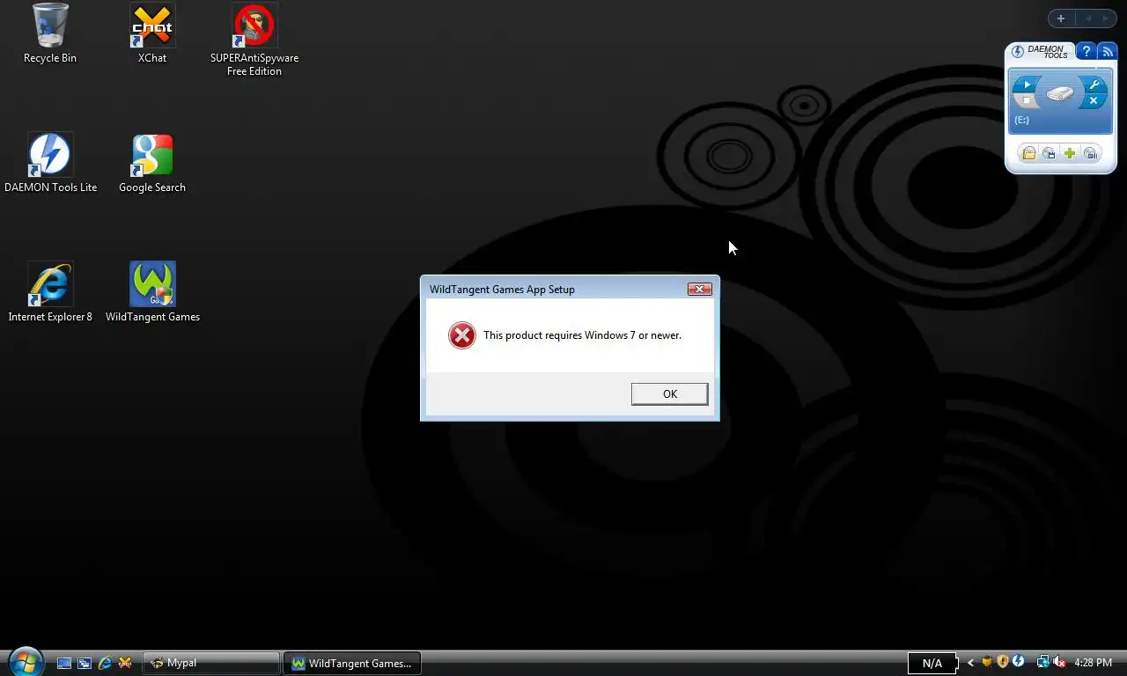Select the SUPERAntiSpyware Free Edition shortcut
Viewport: 1127px width, 676px height.
coord(254,40)
